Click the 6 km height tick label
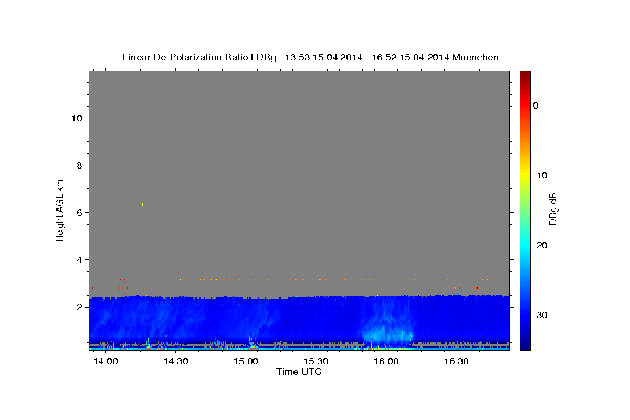Viewport: 630px width, 420px height. point(80,213)
